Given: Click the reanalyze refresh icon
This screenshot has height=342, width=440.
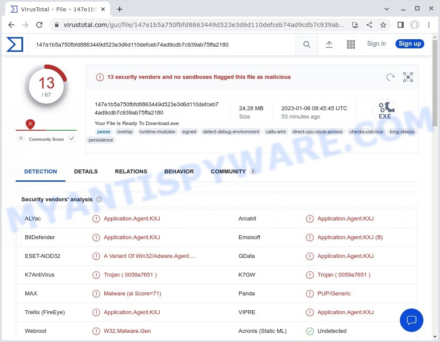Looking at the screenshot, I should coord(390,77).
